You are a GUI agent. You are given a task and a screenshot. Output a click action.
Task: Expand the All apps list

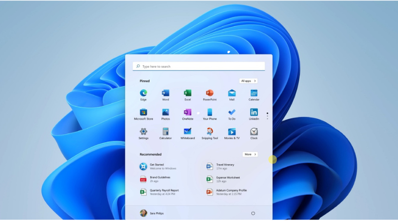pos(248,81)
